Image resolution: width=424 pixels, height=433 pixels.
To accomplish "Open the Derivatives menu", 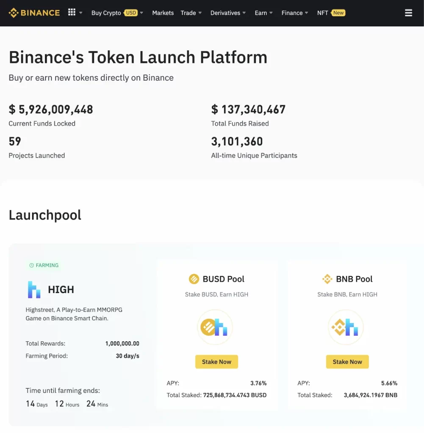I will point(225,13).
